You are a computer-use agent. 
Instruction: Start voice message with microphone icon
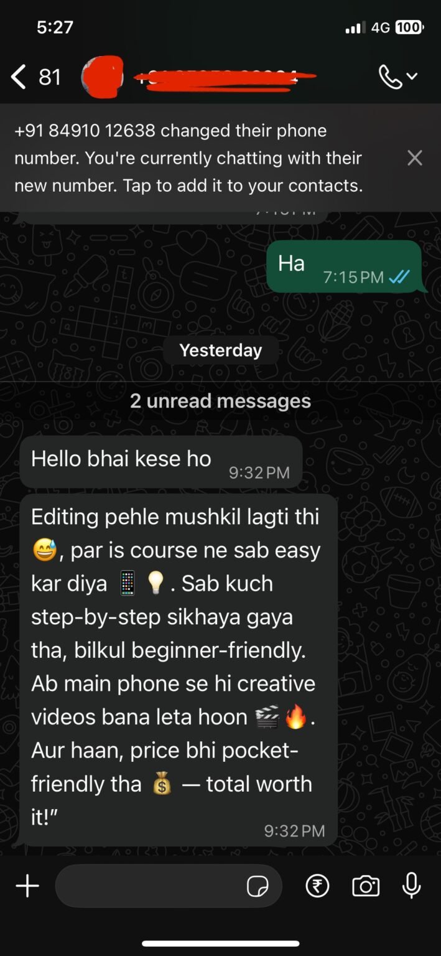coord(412,886)
